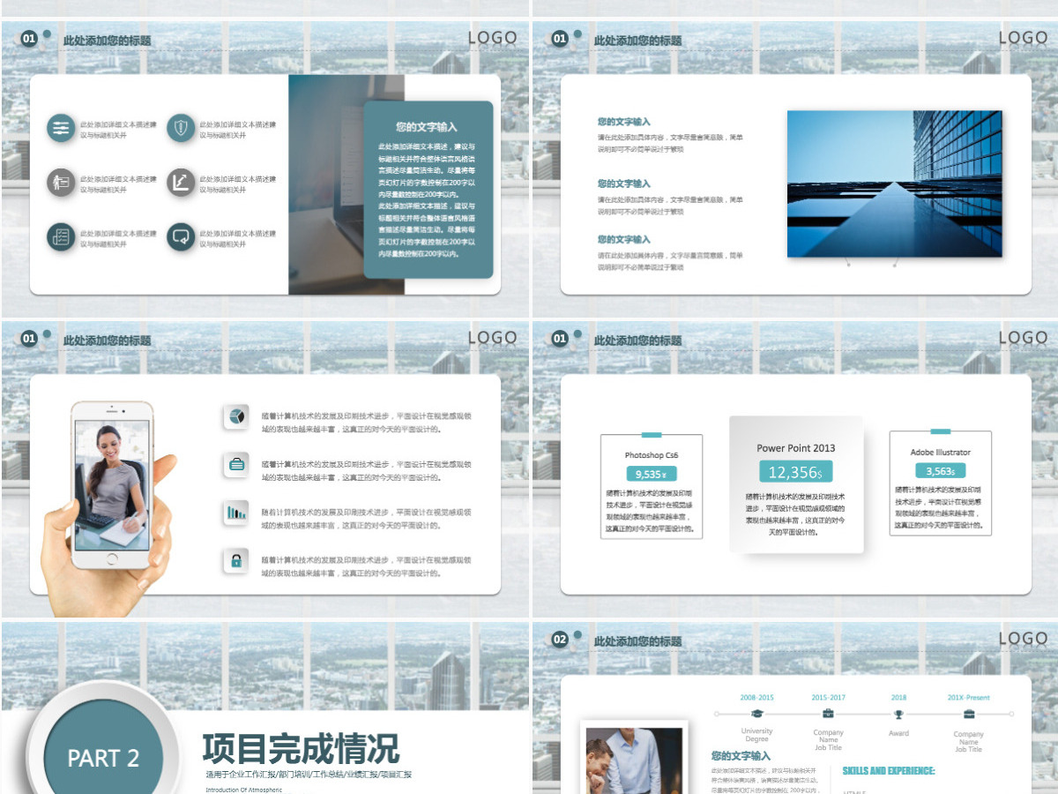The image size is (1058, 794).
Task: Select the 201X-Present timeline label
Action: 969,697
